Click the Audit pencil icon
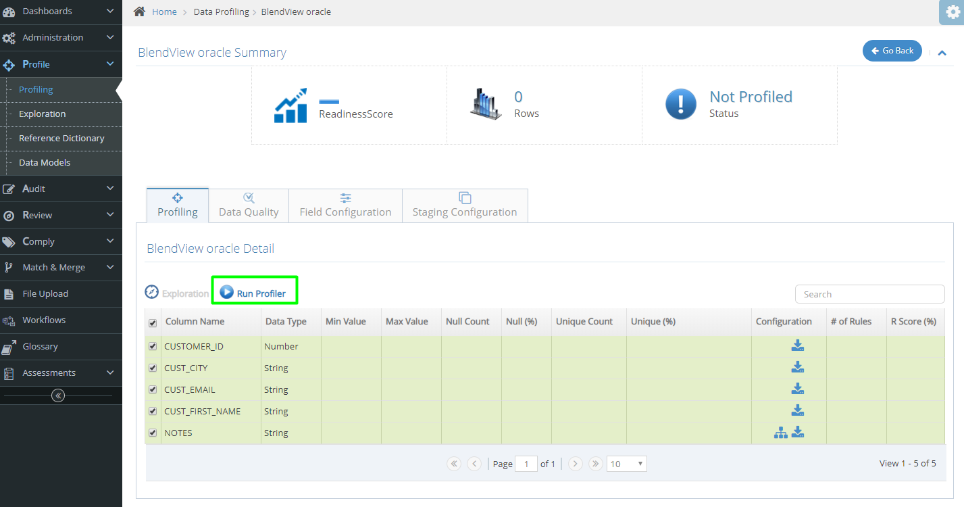Viewport: 964px width, 507px height. tap(9, 189)
